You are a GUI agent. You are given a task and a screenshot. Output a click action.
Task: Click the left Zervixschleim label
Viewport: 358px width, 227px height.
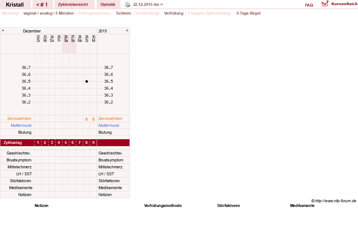(x=19, y=118)
